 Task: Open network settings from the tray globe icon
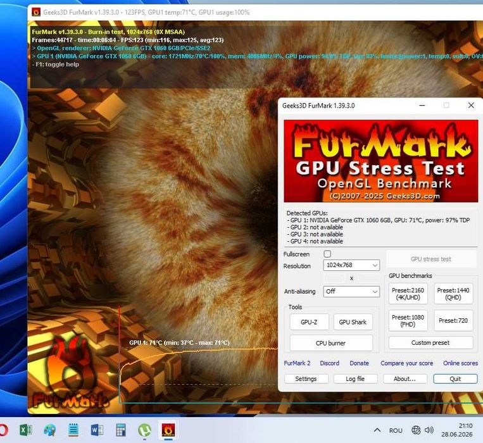point(416,430)
